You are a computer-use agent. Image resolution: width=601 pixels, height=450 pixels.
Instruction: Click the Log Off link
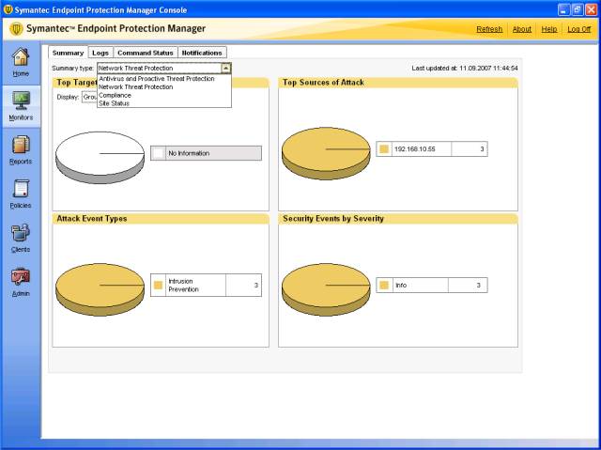578,29
